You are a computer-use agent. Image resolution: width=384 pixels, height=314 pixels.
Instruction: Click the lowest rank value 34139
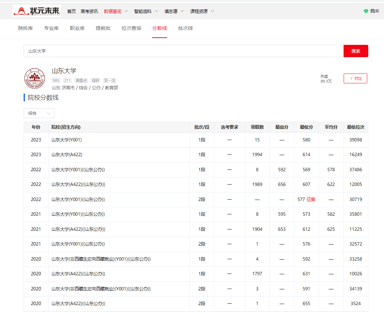[356, 289]
